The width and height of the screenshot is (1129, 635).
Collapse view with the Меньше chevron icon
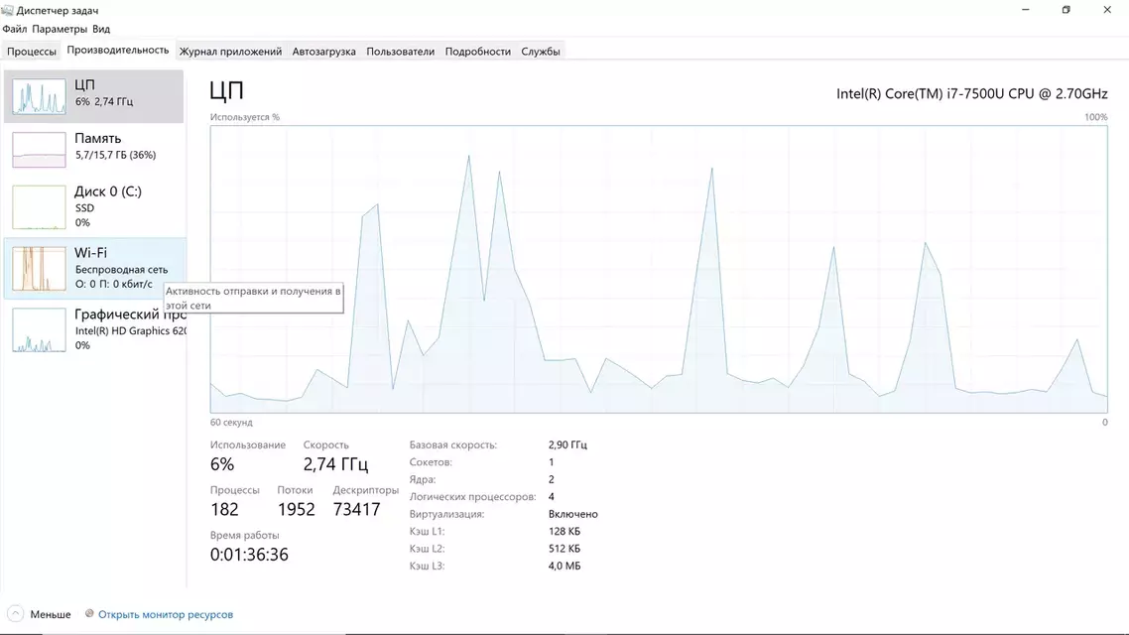point(15,614)
